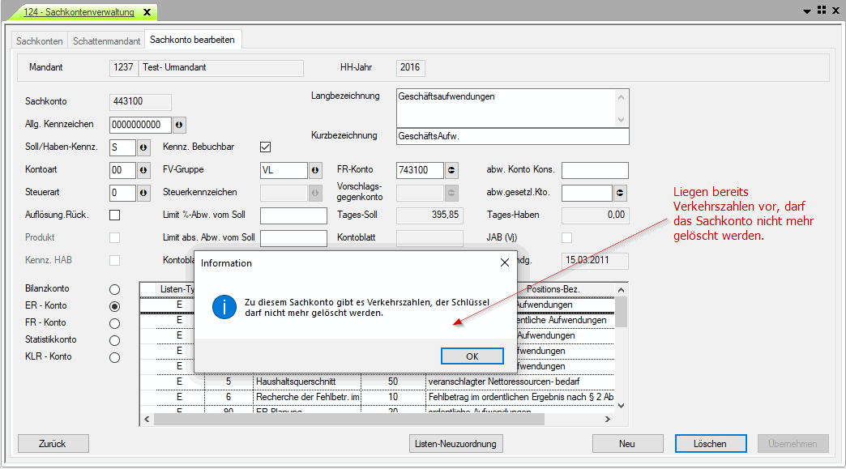Viewport: 846px width, 469px height.
Task: Click the lookup icon beside Allg. Kennzeichen
Action: point(179,125)
